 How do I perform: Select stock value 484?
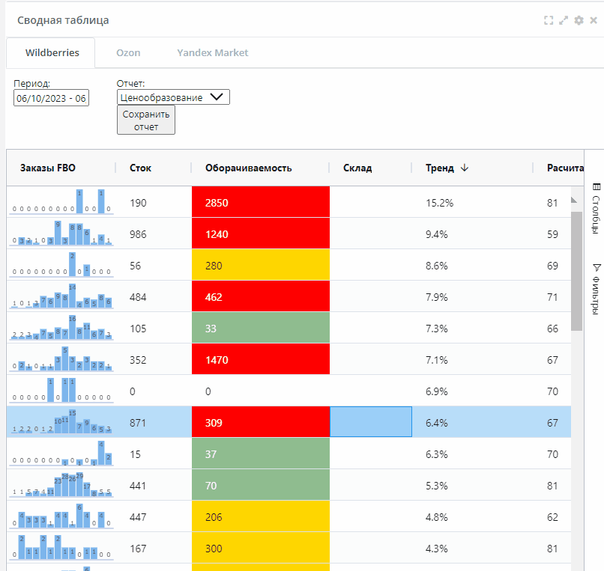pyautogui.click(x=138, y=297)
